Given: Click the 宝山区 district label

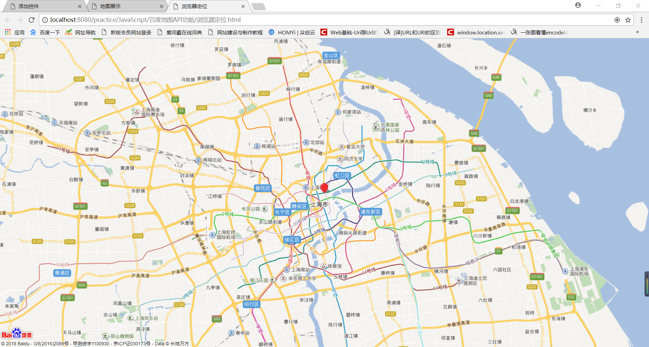Looking at the screenshot, I should 331,55.
